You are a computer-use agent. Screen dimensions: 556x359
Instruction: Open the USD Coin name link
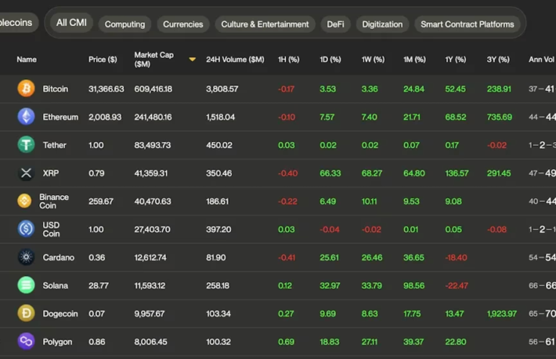pyautogui.click(x=51, y=229)
